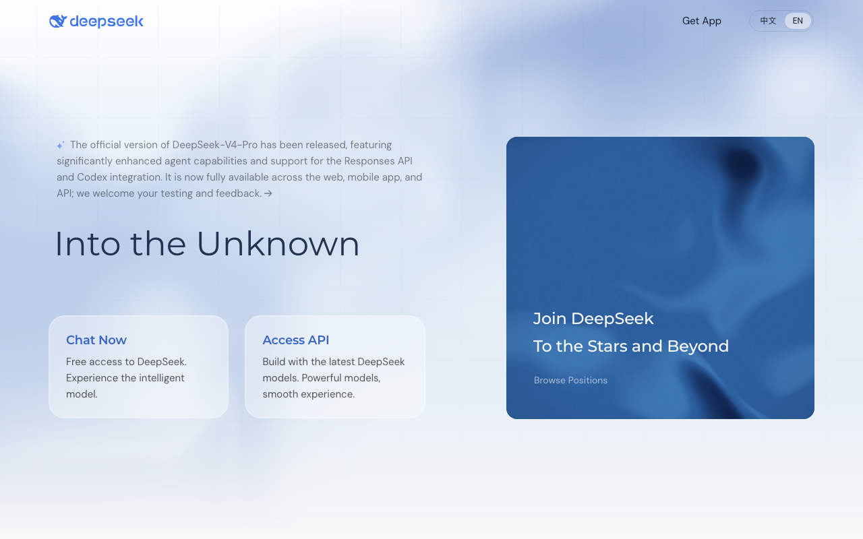This screenshot has height=539, width=863.
Task: Click the sparkle icon beside the announcement
Action: [x=61, y=145]
